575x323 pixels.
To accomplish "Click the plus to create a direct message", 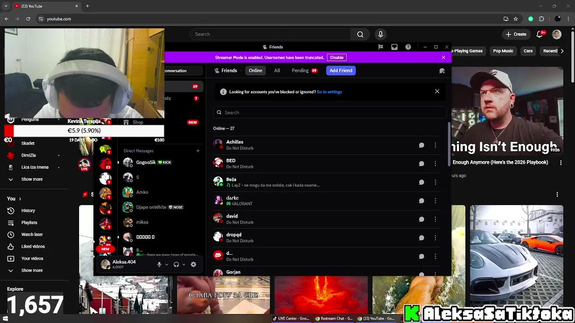I will point(198,151).
